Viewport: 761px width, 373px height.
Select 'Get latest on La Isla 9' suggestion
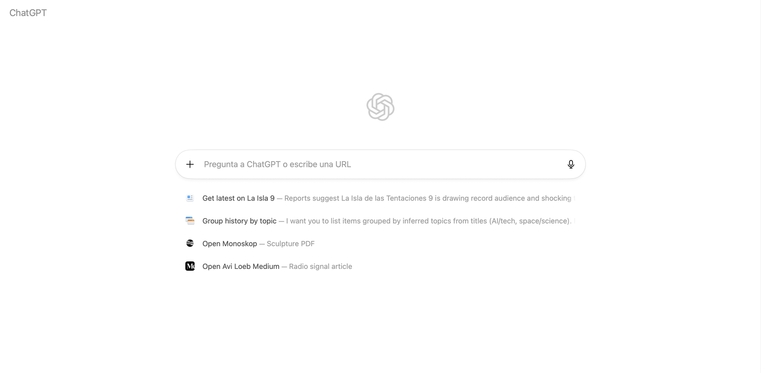(238, 198)
